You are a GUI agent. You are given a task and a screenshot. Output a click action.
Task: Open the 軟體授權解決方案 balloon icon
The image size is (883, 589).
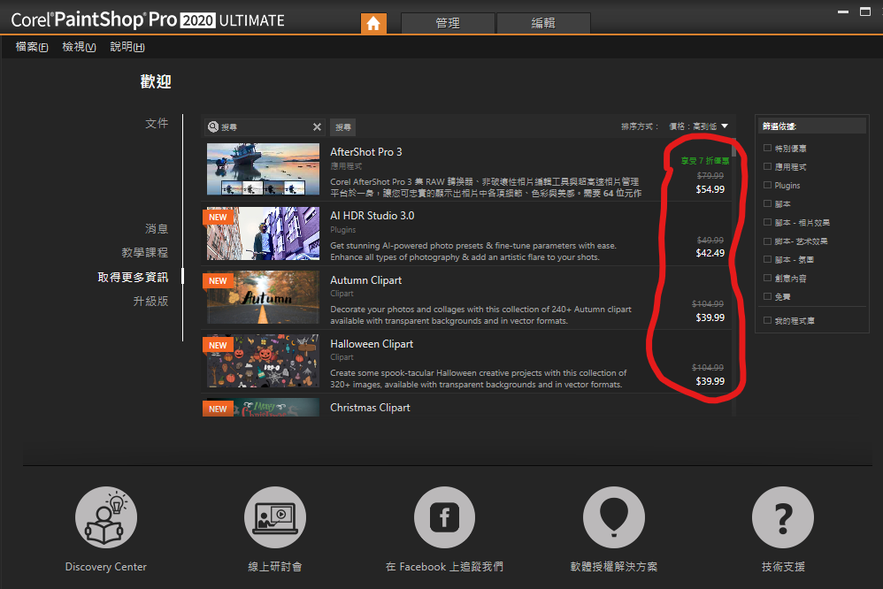[613, 517]
